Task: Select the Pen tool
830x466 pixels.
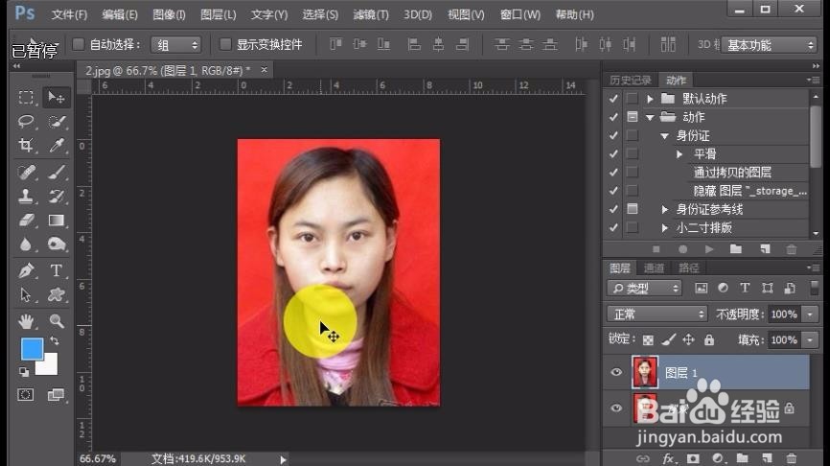Action: pos(26,270)
